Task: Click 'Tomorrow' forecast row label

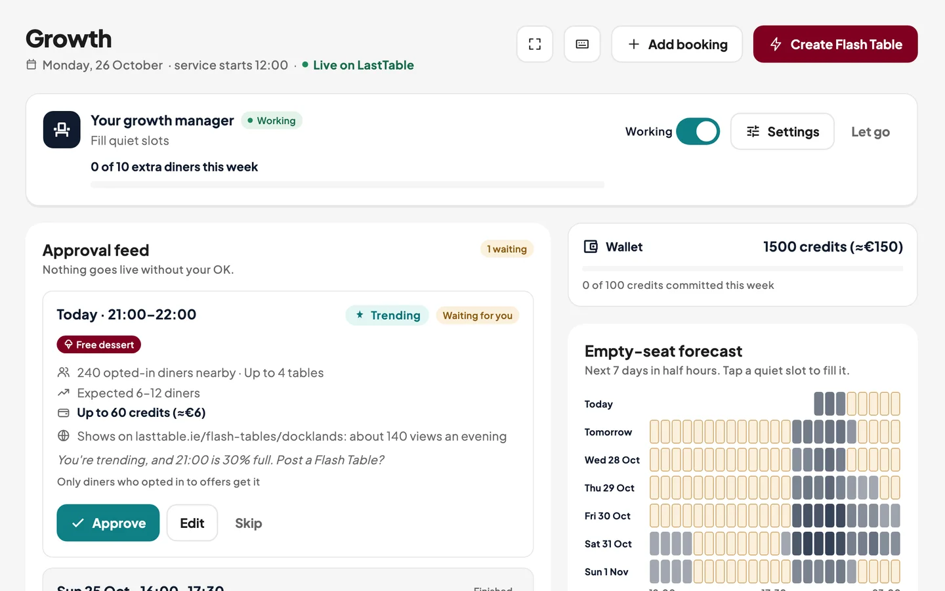Action: 608,432
